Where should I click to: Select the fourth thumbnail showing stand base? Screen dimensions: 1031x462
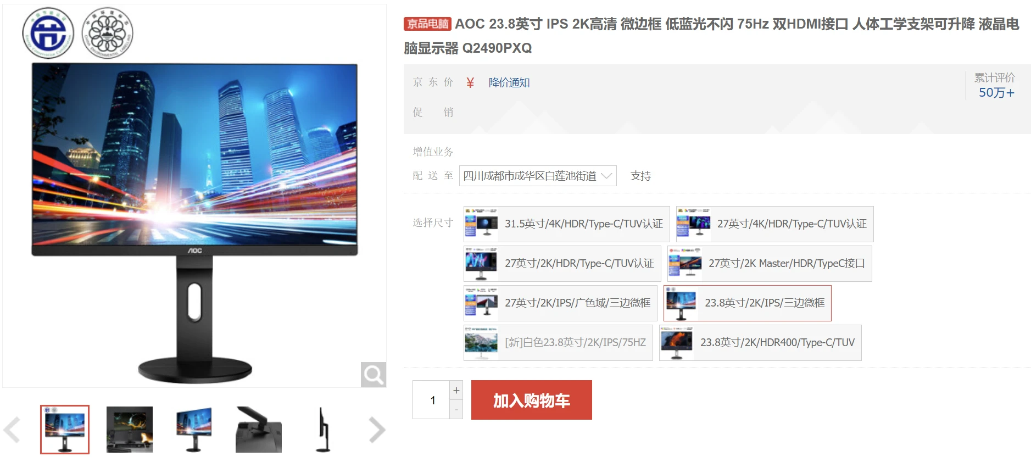point(259,430)
